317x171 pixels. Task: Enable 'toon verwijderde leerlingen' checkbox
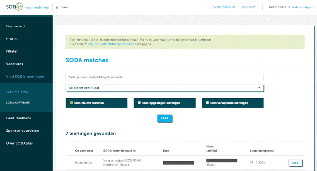[208, 103]
